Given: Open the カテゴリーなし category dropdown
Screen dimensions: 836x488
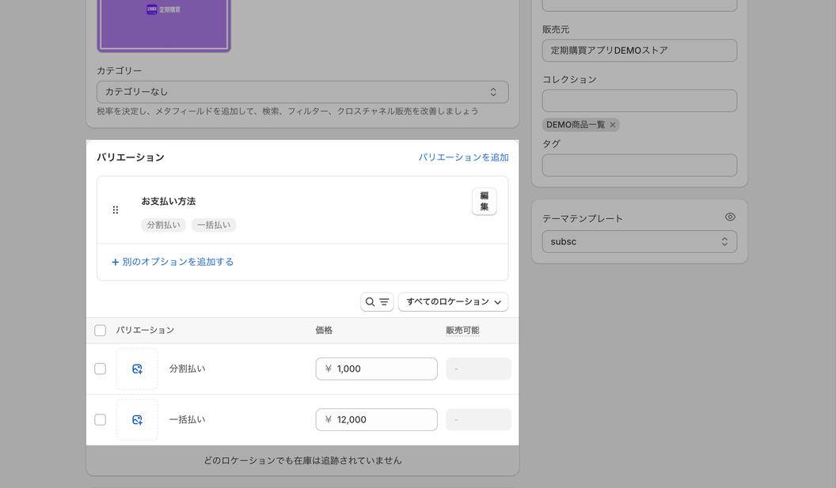Looking at the screenshot, I should click(x=302, y=92).
